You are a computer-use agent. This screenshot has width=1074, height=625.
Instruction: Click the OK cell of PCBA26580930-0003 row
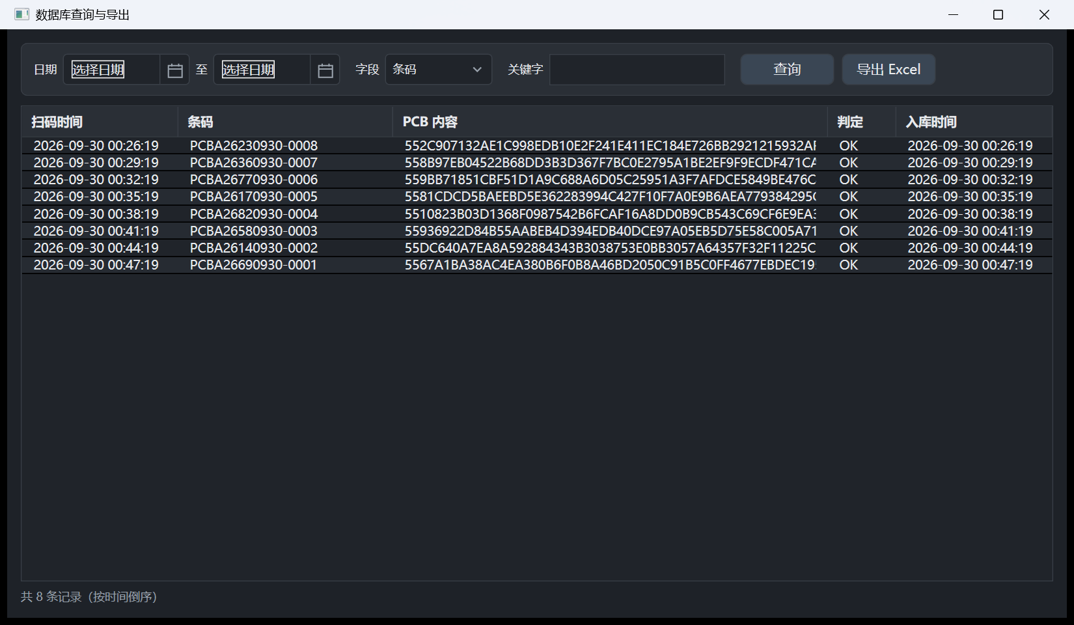848,231
